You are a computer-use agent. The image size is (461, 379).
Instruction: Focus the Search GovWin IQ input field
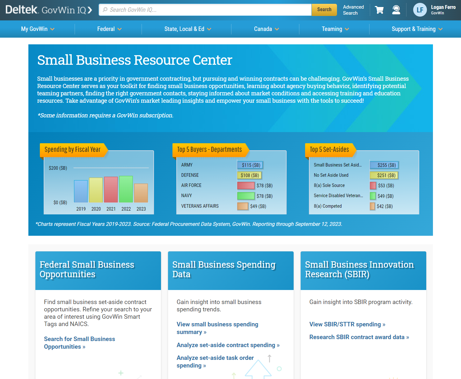tap(207, 10)
